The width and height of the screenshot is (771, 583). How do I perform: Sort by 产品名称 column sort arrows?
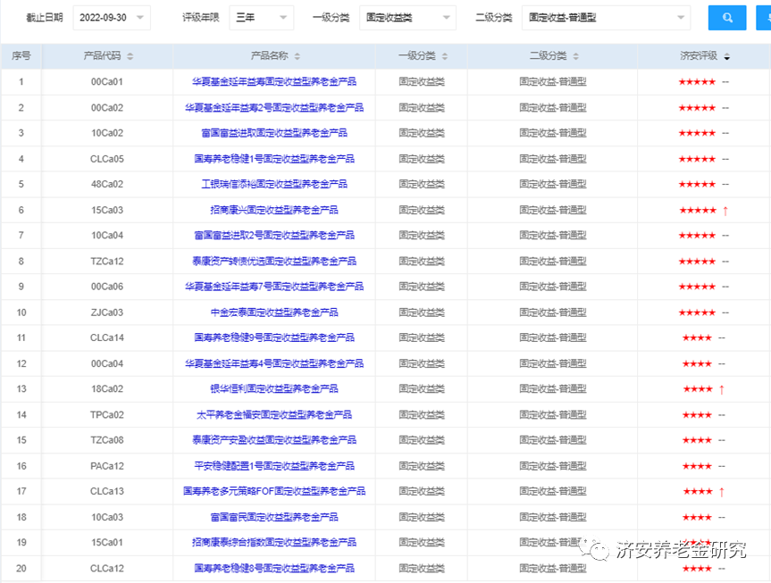tap(297, 56)
